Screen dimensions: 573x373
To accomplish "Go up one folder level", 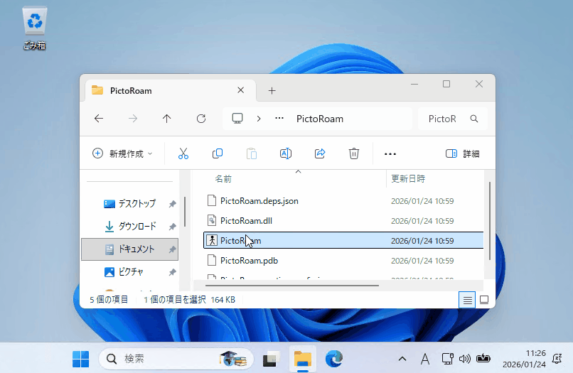I will 167,119.
